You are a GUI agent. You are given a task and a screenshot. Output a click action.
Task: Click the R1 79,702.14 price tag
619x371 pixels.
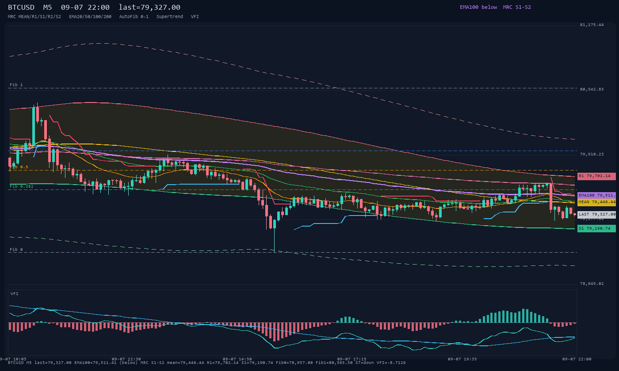(596, 176)
